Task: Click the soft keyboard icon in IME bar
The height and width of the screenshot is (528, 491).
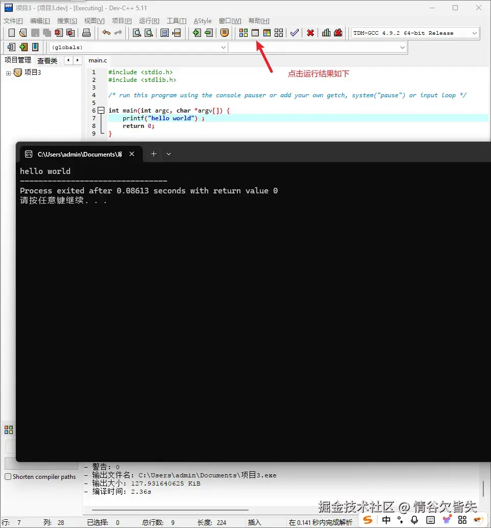Action: click(x=431, y=520)
